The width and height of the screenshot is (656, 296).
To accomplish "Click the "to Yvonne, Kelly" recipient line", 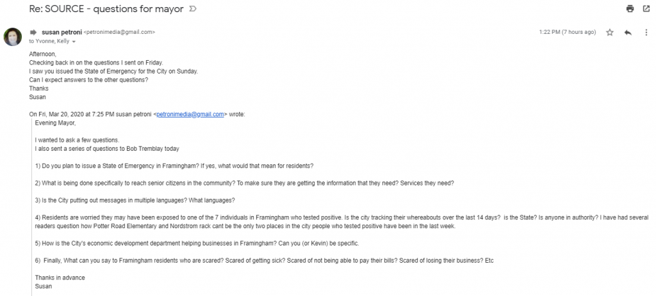I will click(50, 41).
